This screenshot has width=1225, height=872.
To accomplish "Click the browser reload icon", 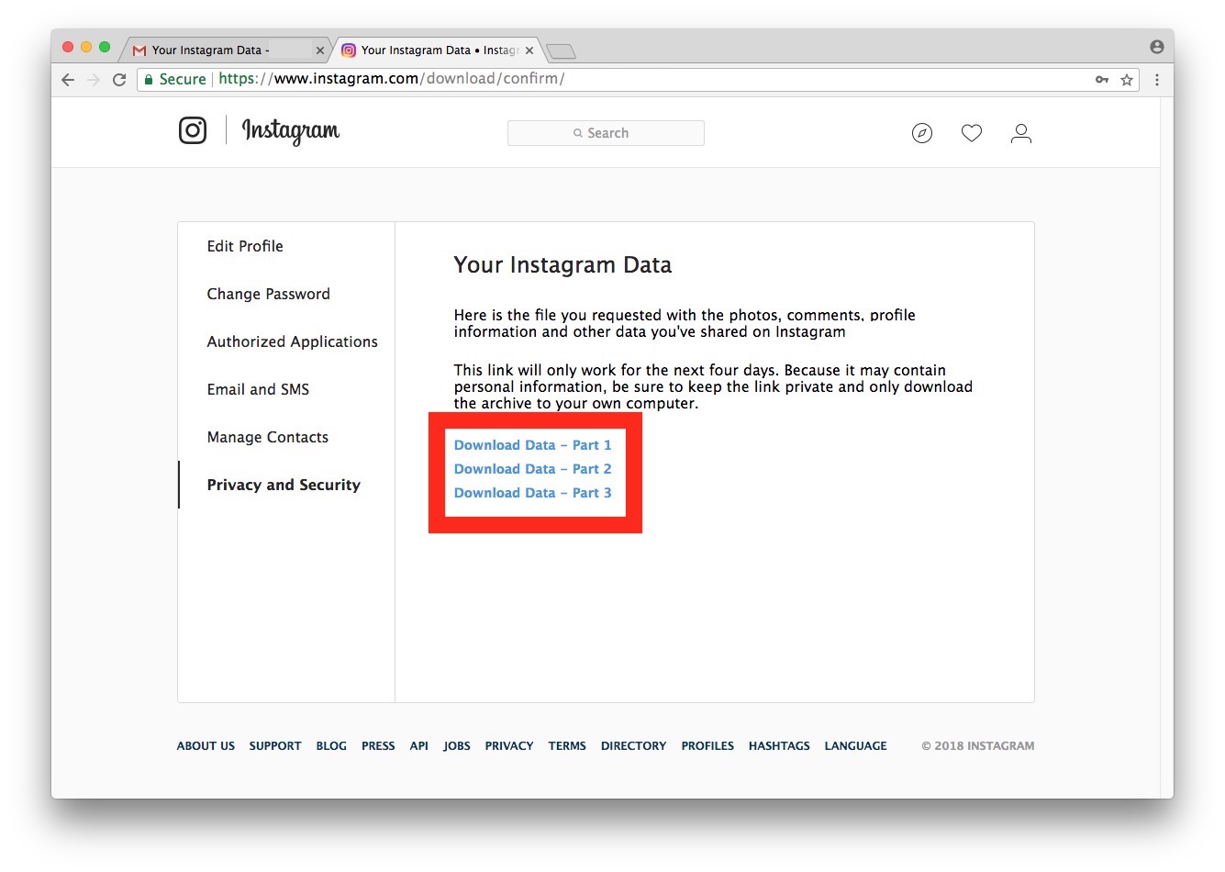I will coord(119,80).
